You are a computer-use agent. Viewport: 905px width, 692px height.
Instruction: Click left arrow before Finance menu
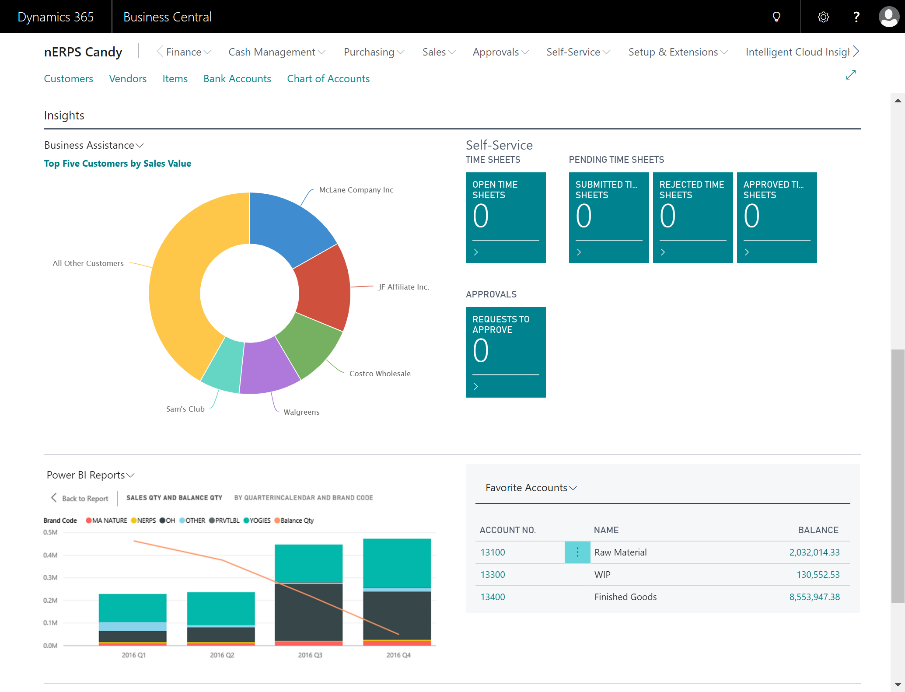160,52
